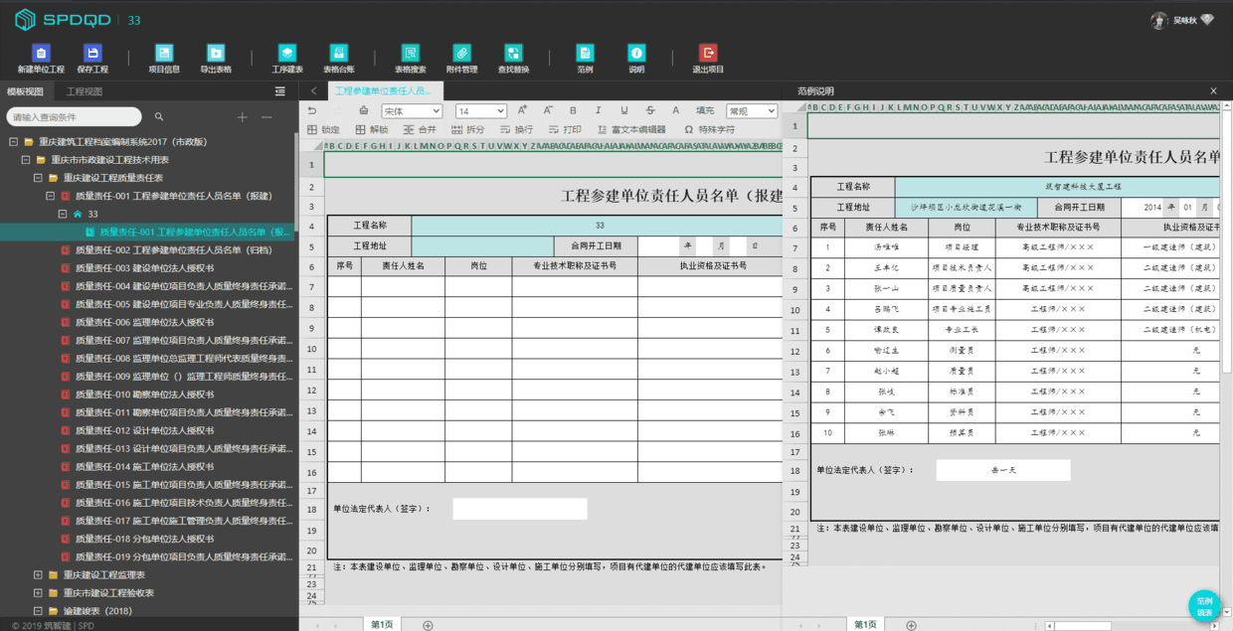Select 质量责任-010 勘察单位法人授权书
1233x631 pixels.
144,394
